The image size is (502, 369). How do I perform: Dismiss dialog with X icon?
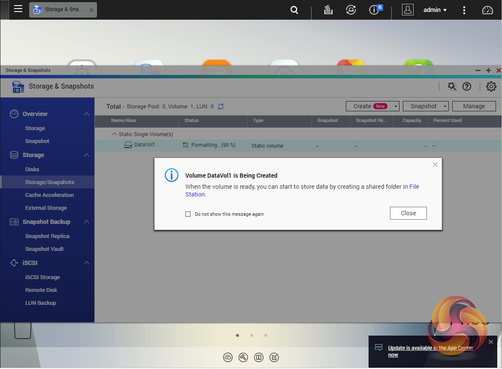tap(435, 164)
